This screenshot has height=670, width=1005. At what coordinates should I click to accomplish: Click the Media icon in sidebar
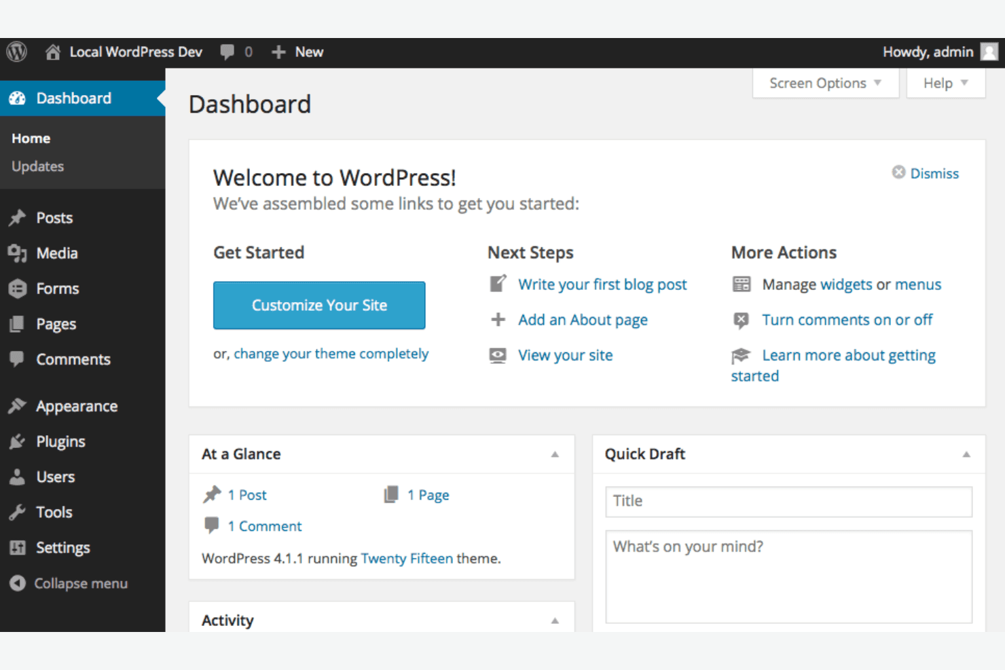(x=18, y=253)
